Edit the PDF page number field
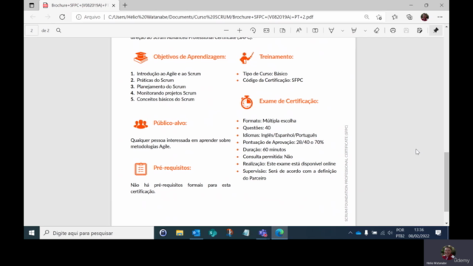Image resolution: width=473 pixels, height=266 pixels. 31,30
